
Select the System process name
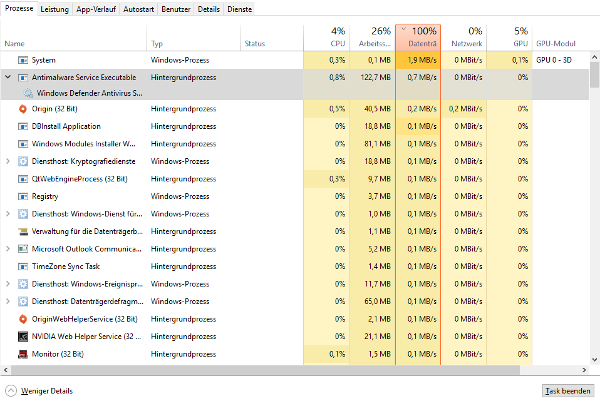44,60
